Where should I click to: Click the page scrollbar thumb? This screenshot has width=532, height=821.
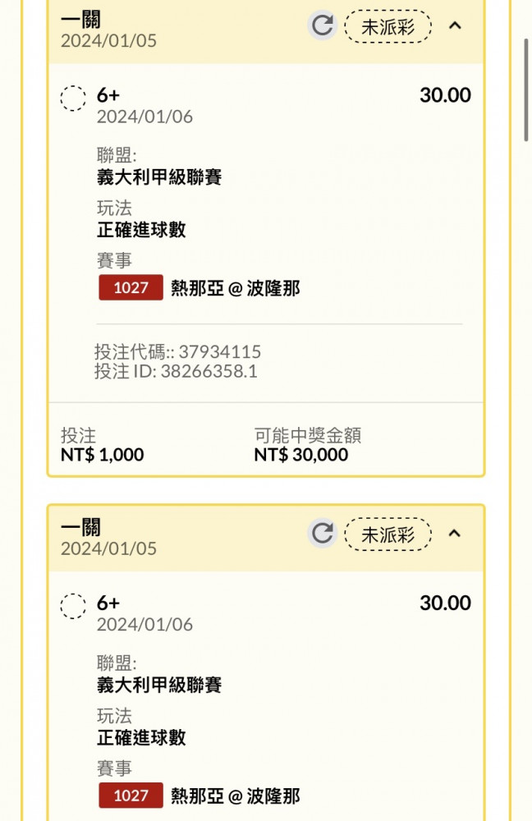pos(526,89)
